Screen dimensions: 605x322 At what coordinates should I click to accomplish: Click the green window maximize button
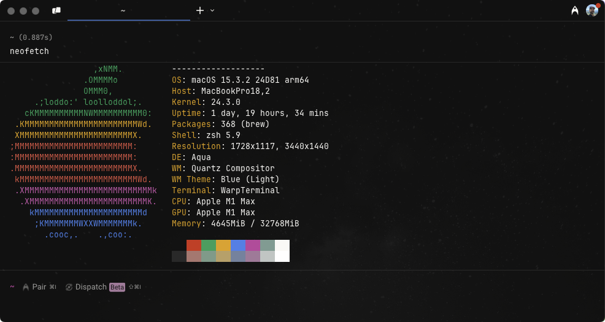tap(36, 11)
